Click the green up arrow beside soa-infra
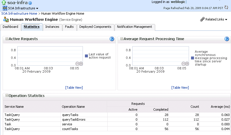This screenshot has height=135, width=231. pyautogui.click(x=4, y=3)
